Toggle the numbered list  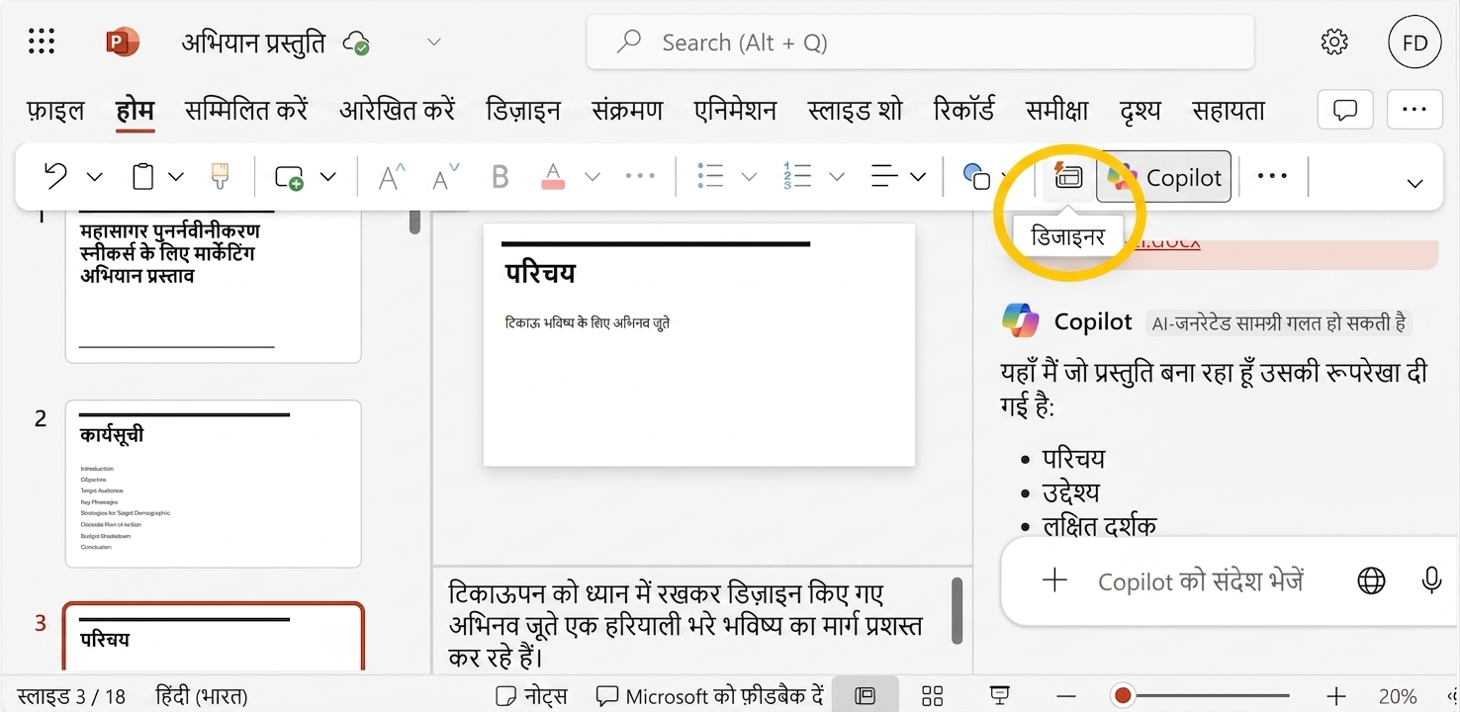point(796,177)
